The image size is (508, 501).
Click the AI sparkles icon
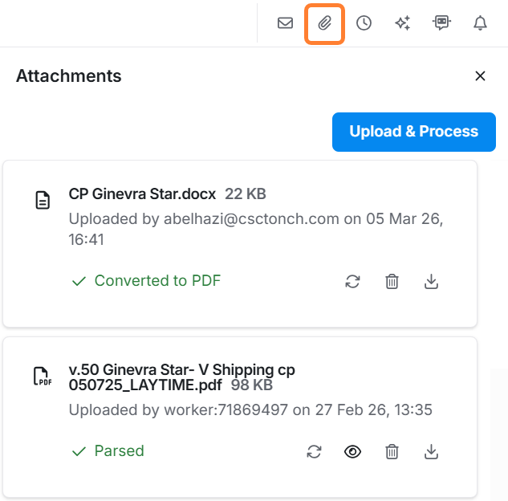pyautogui.click(x=403, y=23)
